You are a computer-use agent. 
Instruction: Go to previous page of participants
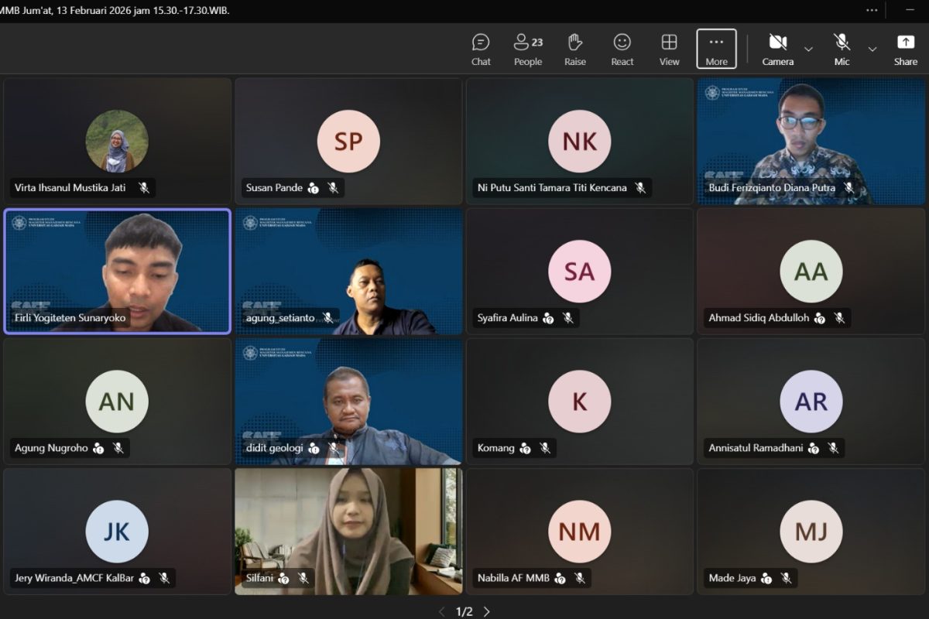[442, 611]
